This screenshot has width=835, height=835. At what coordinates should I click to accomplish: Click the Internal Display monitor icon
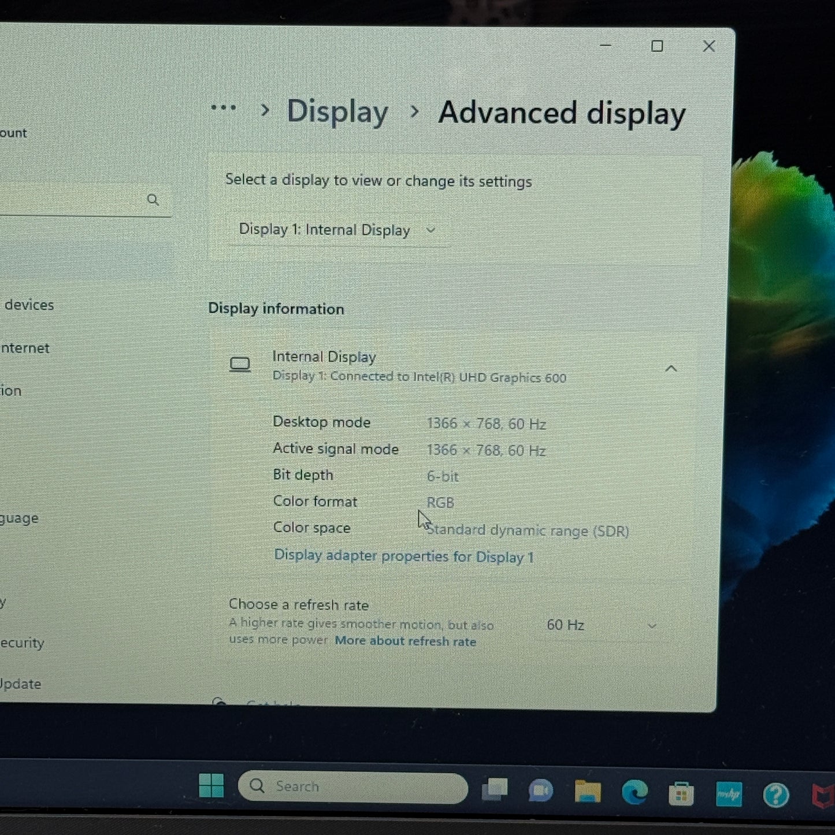[240, 364]
